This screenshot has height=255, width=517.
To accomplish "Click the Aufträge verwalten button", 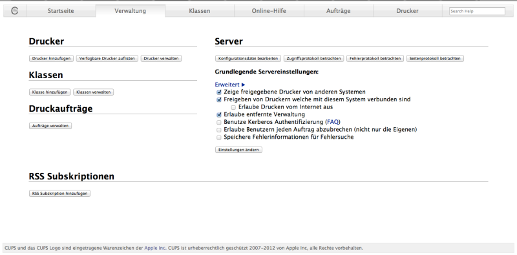I will tap(50, 126).
